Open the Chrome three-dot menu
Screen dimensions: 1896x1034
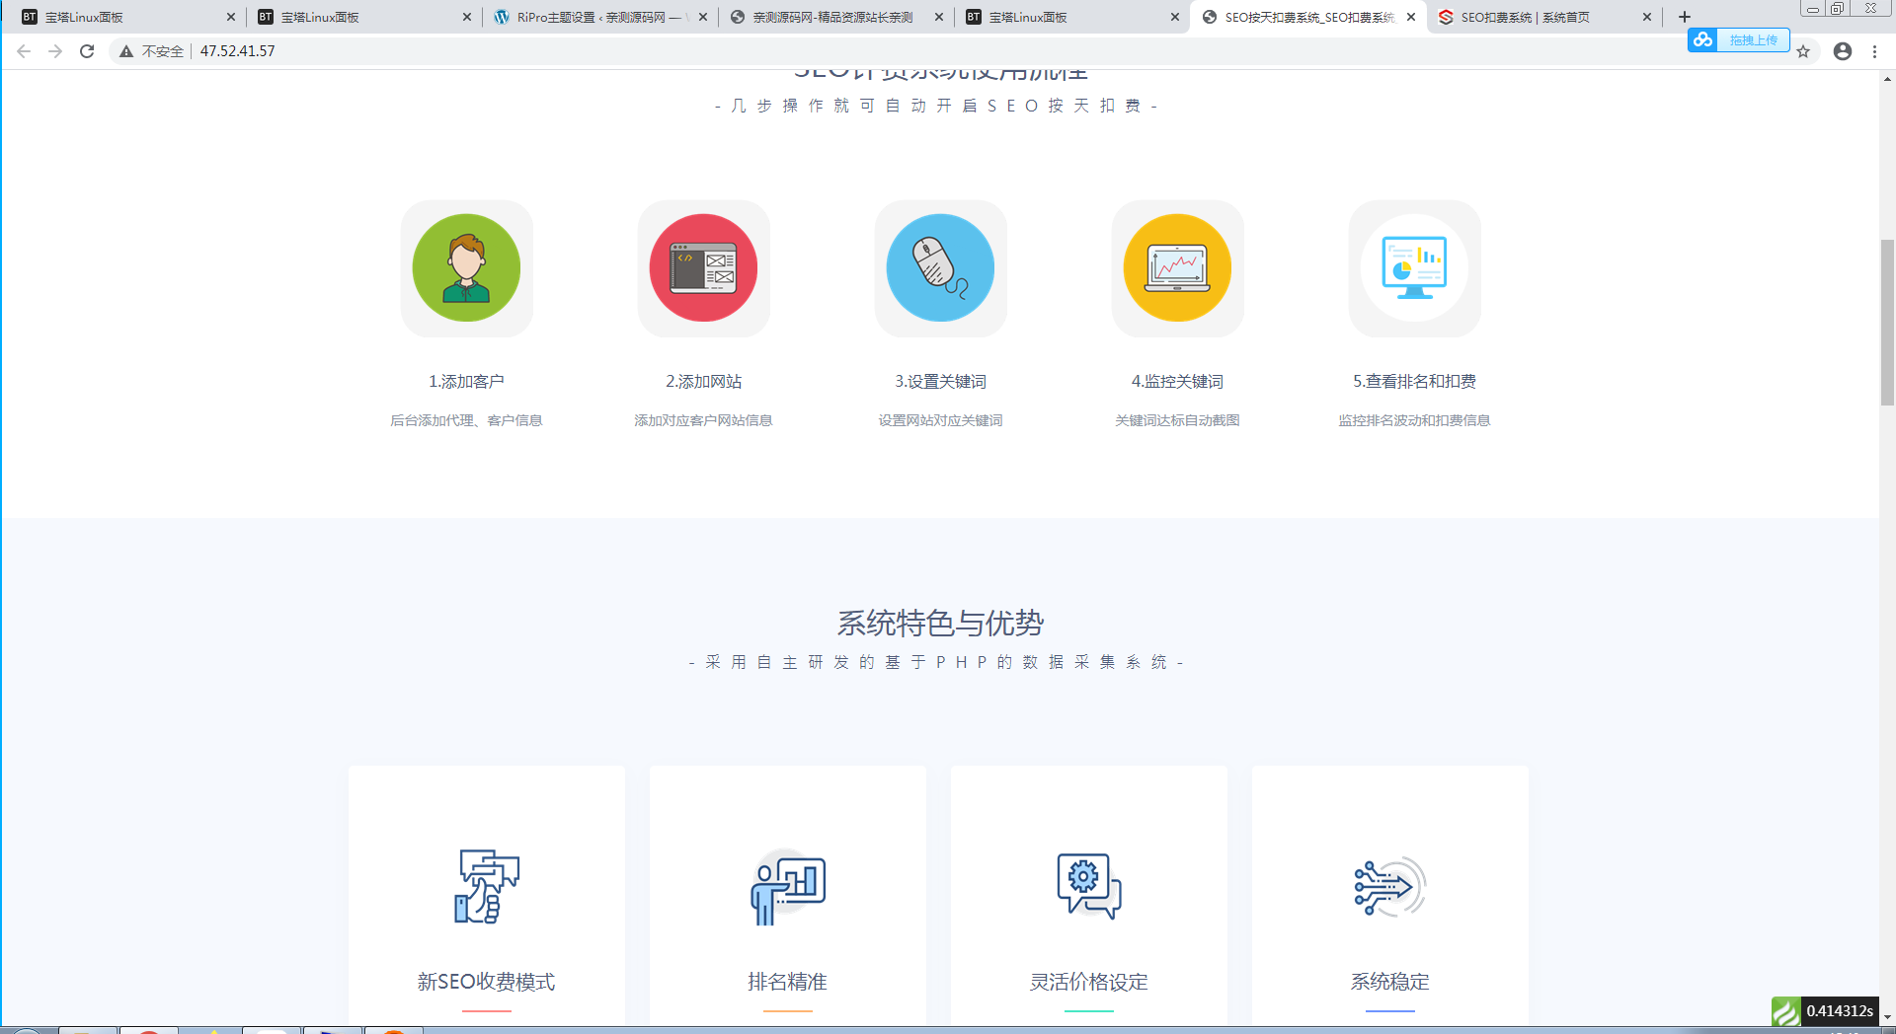(1874, 51)
